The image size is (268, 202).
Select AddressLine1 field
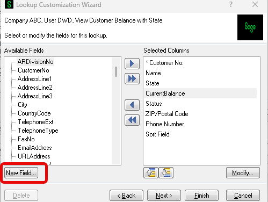(x=35, y=79)
